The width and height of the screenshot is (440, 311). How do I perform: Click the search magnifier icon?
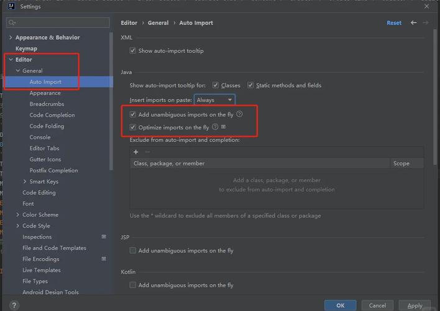click(x=12, y=22)
